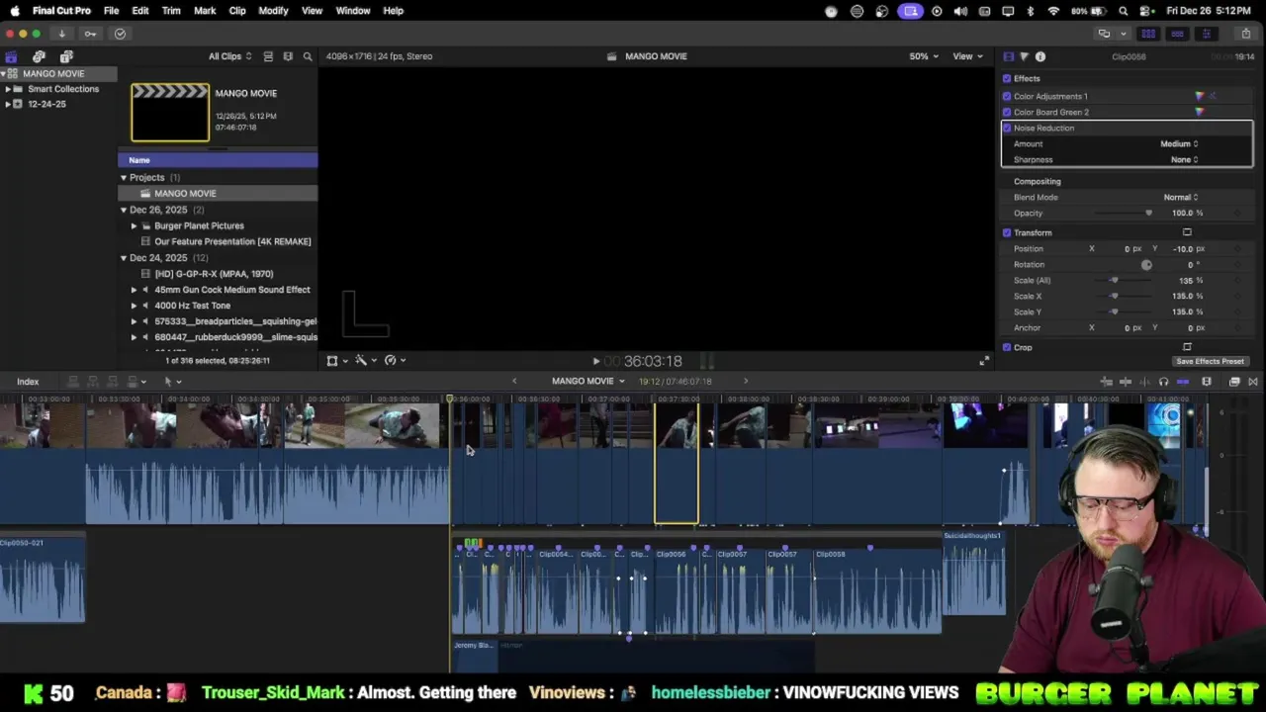The image size is (1266, 712).
Task: Enter viewer full screen mode
Action: (x=983, y=361)
